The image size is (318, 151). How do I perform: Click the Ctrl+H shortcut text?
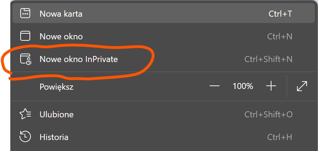pos(280,137)
